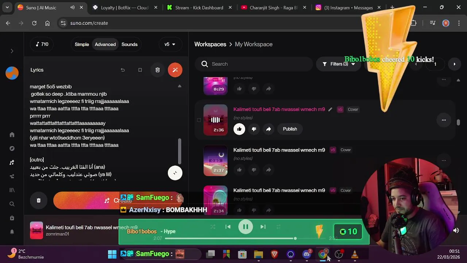Click the 710 credits button
The height and width of the screenshot is (263, 467).
42,44
